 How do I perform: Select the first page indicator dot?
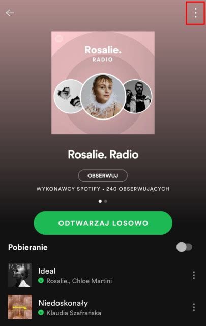100,201
